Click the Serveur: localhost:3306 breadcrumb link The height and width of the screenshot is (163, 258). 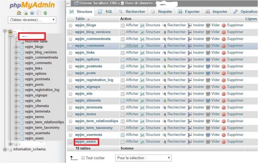(98, 3)
